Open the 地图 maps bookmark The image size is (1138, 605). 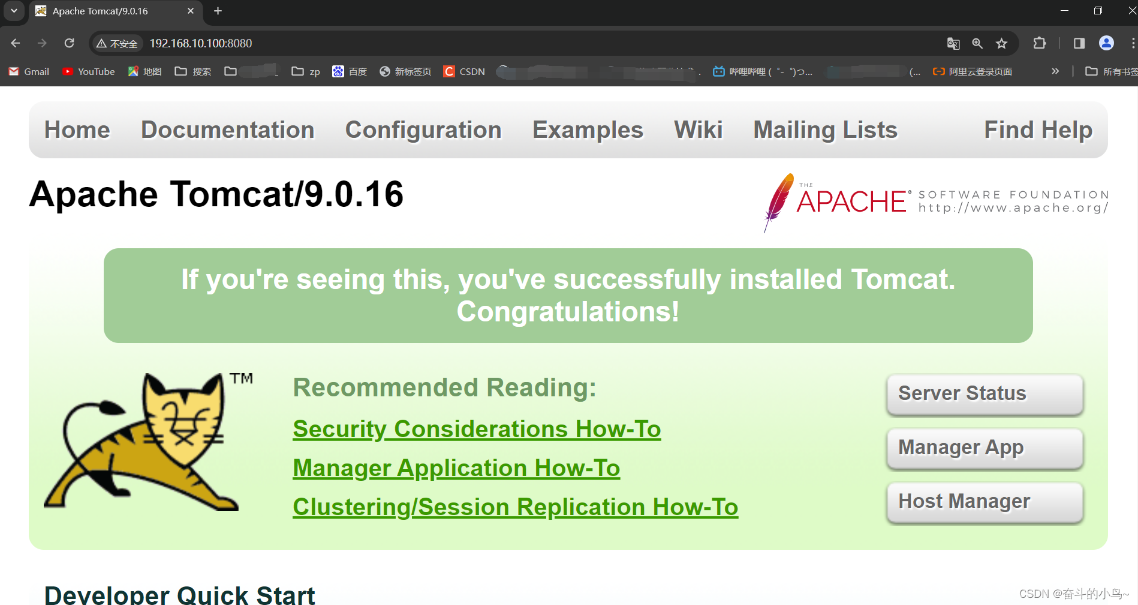click(145, 71)
